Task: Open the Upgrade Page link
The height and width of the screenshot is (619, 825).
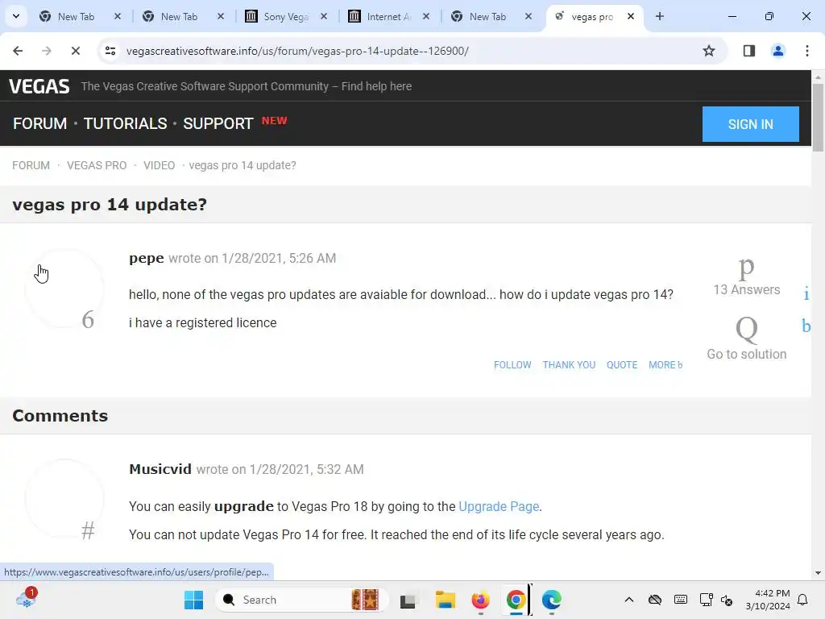Action: (x=499, y=506)
